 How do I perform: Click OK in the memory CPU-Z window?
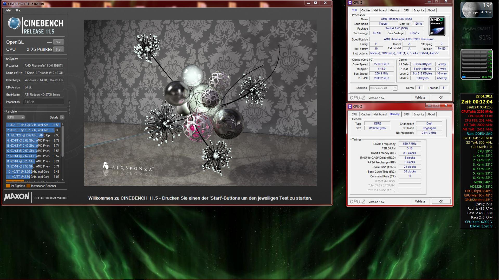[441, 201]
